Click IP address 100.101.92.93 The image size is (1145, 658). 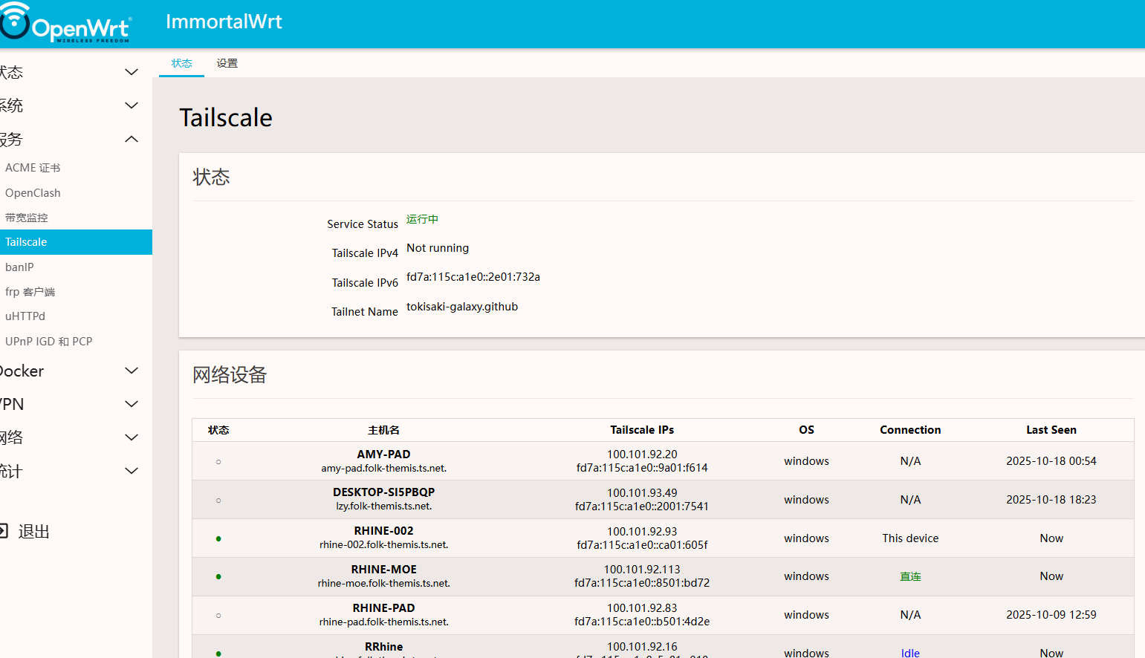click(x=642, y=532)
